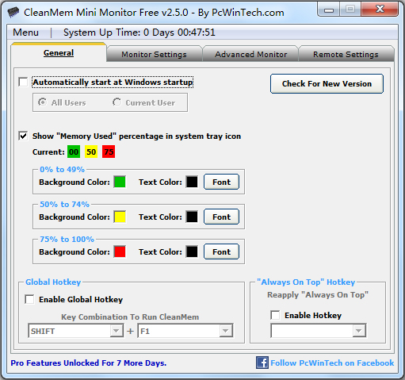
Task: Open the Advanced Monitor tab
Action: (x=250, y=54)
